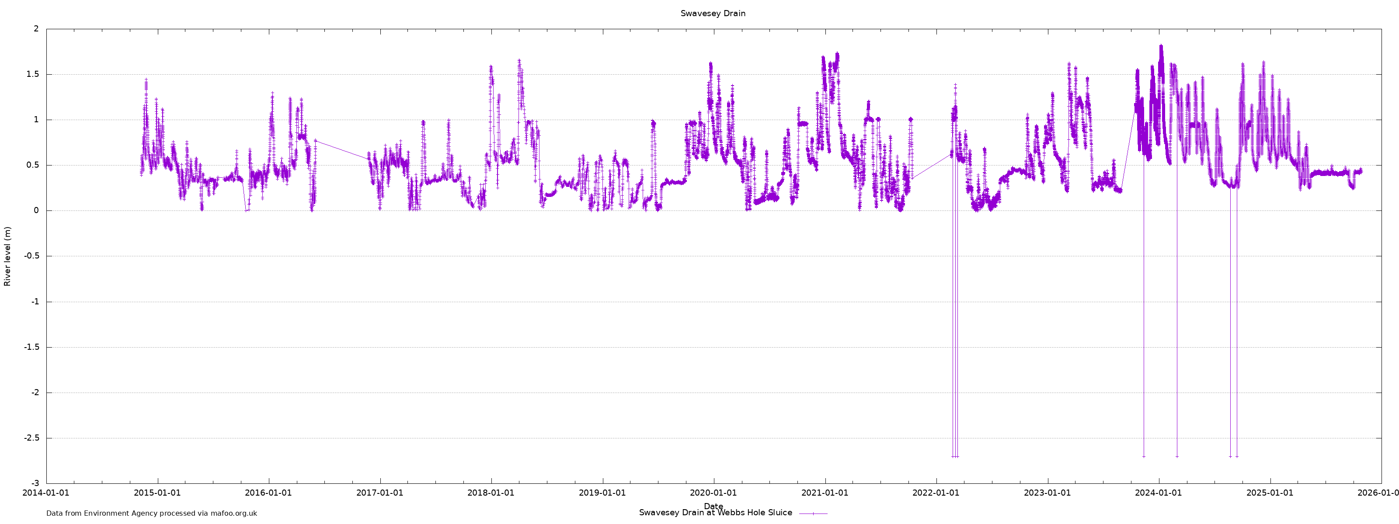
Task: Select the 2020-01-01 date label
Action: 713,493
